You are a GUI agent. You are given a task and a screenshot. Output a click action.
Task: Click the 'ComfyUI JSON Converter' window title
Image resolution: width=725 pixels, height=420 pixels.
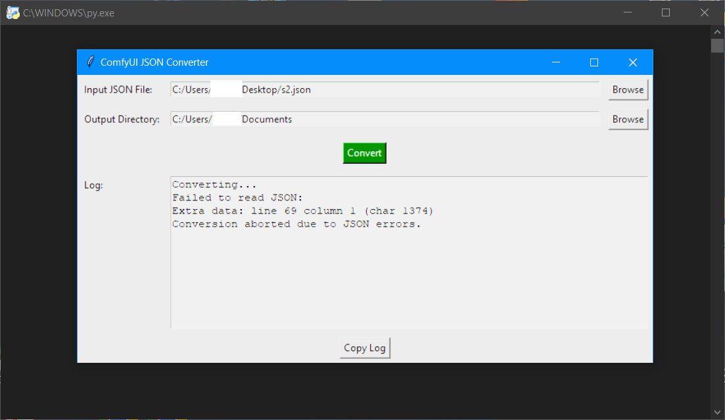[x=154, y=62]
